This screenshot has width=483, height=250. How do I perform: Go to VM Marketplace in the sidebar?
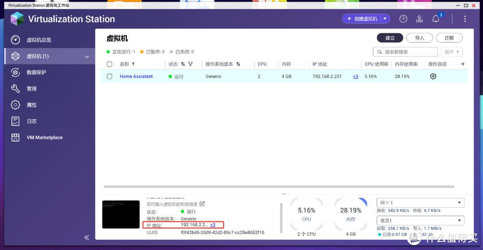45,138
